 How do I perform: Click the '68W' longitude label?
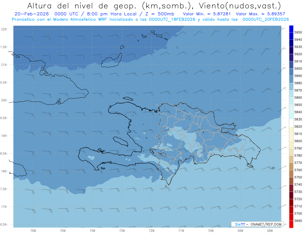click(x=270, y=231)
